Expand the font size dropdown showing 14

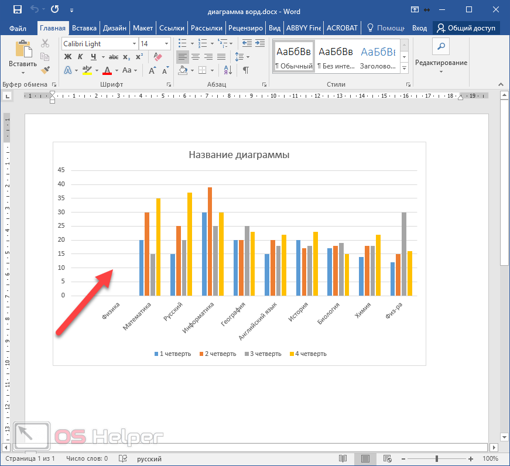point(166,44)
